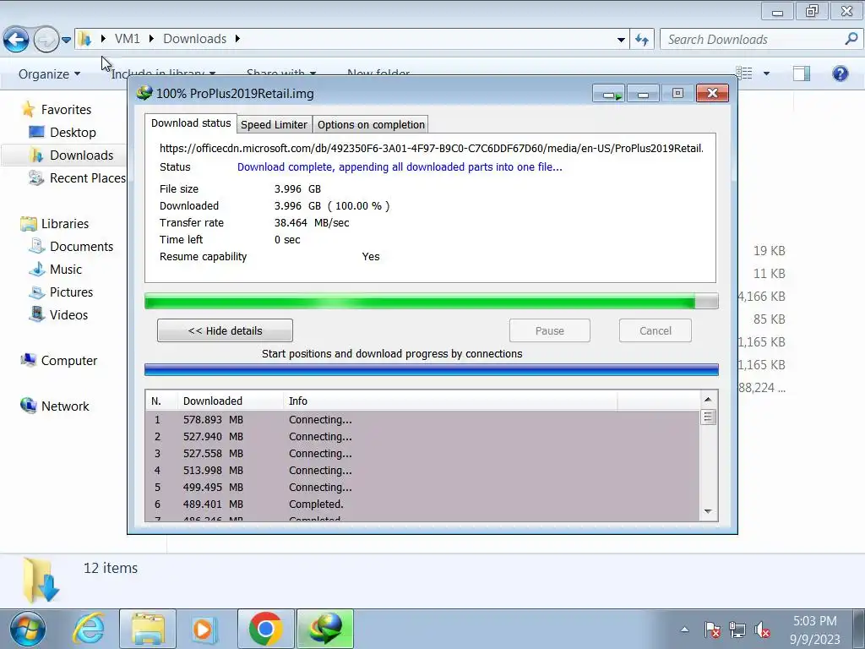Viewport: 865px width, 649px height.
Task: Expand the arrow after Downloads breadcrumb
Action: 237,39
